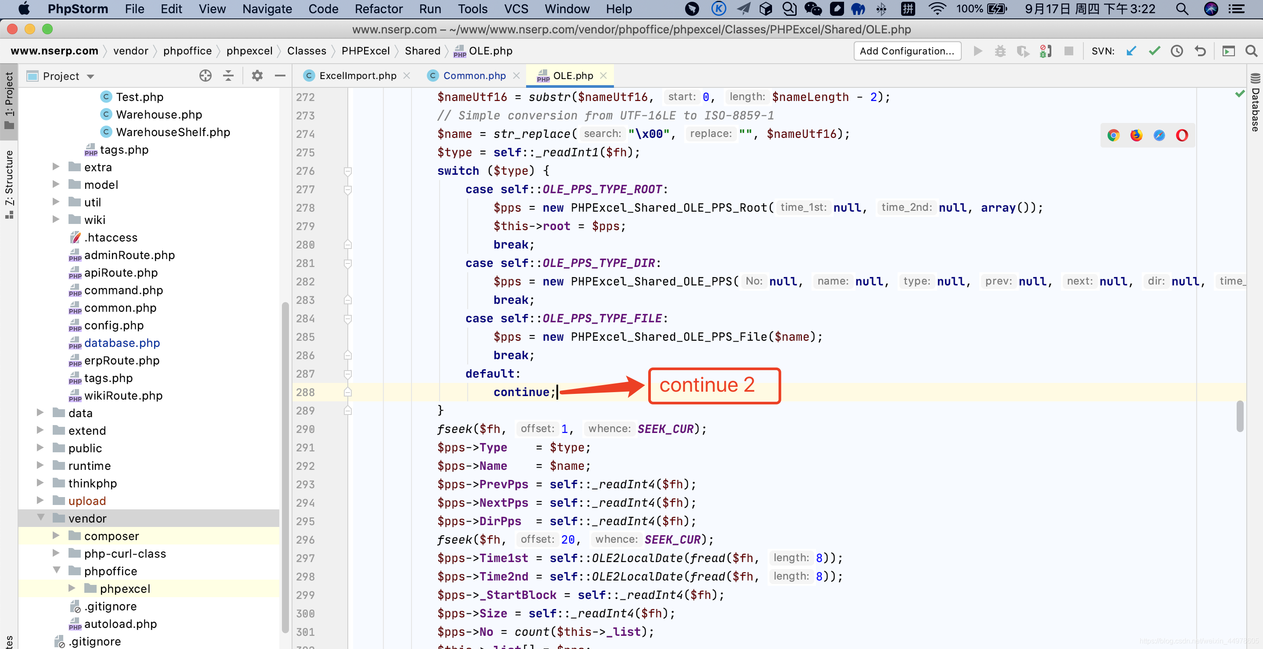Collapse the vendor folder
1263x649 pixels.
(x=40, y=518)
